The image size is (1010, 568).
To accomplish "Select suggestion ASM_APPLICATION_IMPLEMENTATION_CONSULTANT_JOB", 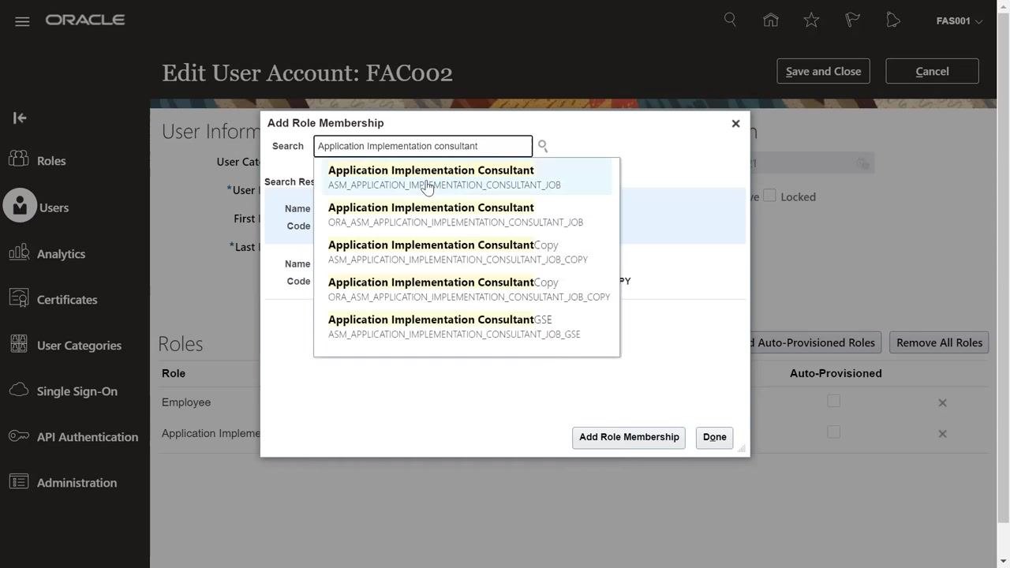I will pyautogui.click(x=466, y=177).
